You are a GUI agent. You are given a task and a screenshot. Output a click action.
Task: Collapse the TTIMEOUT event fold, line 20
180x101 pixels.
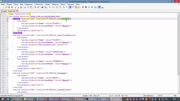pos(8,59)
